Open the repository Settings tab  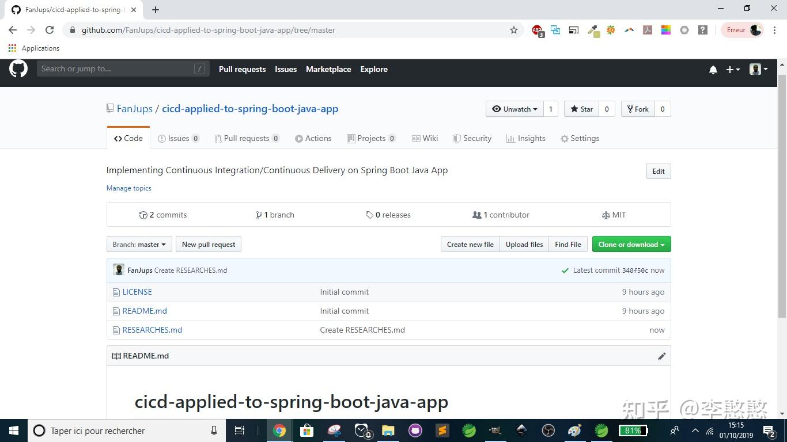click(x=580, y=138)
